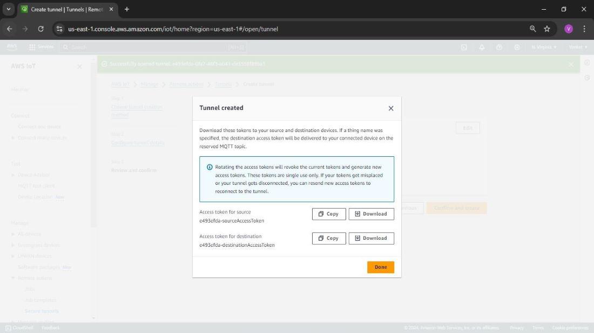Click the AWS IoT breadcrumb link

[x=120, y=84]
